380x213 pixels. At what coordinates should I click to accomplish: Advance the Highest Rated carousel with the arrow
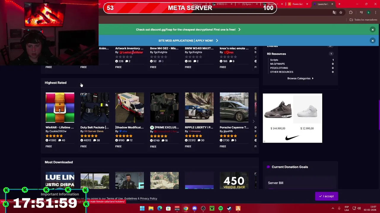click(254, 121)
